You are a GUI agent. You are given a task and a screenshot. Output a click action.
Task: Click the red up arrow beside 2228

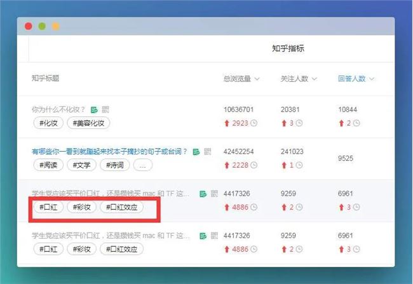tap(227, 165)
